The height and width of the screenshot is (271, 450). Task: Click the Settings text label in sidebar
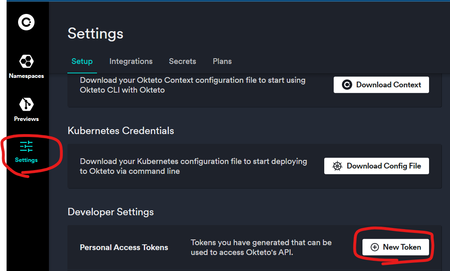(x=26, y=160)
